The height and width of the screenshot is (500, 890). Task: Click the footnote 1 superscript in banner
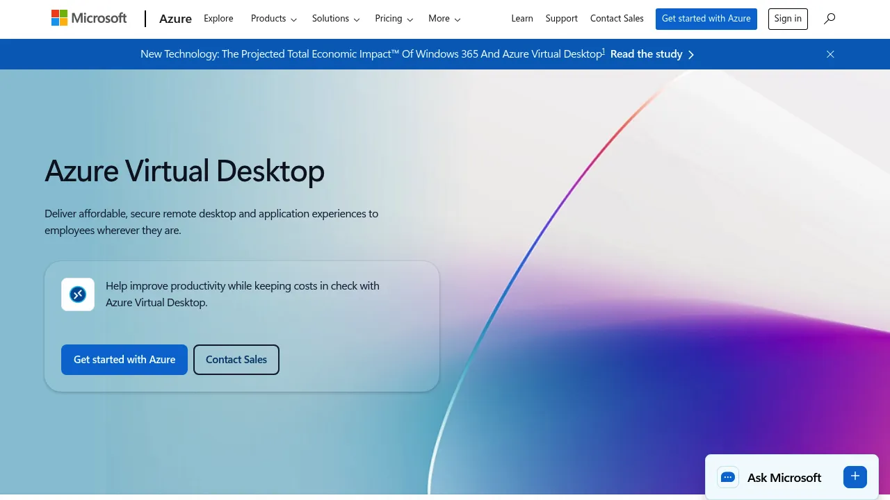[604, 51]
